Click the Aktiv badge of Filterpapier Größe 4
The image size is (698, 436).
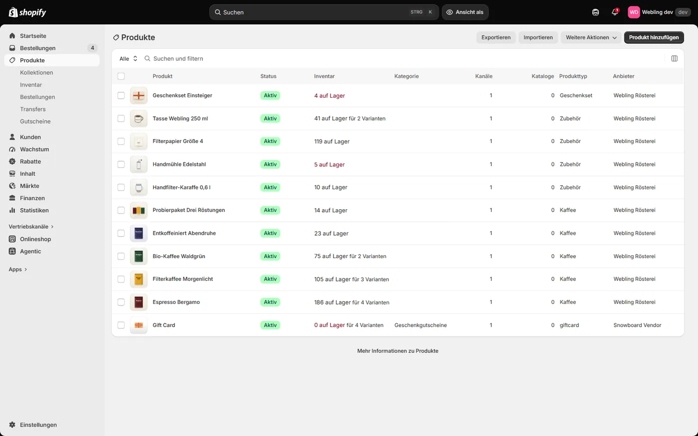click(x=270, y=141)
